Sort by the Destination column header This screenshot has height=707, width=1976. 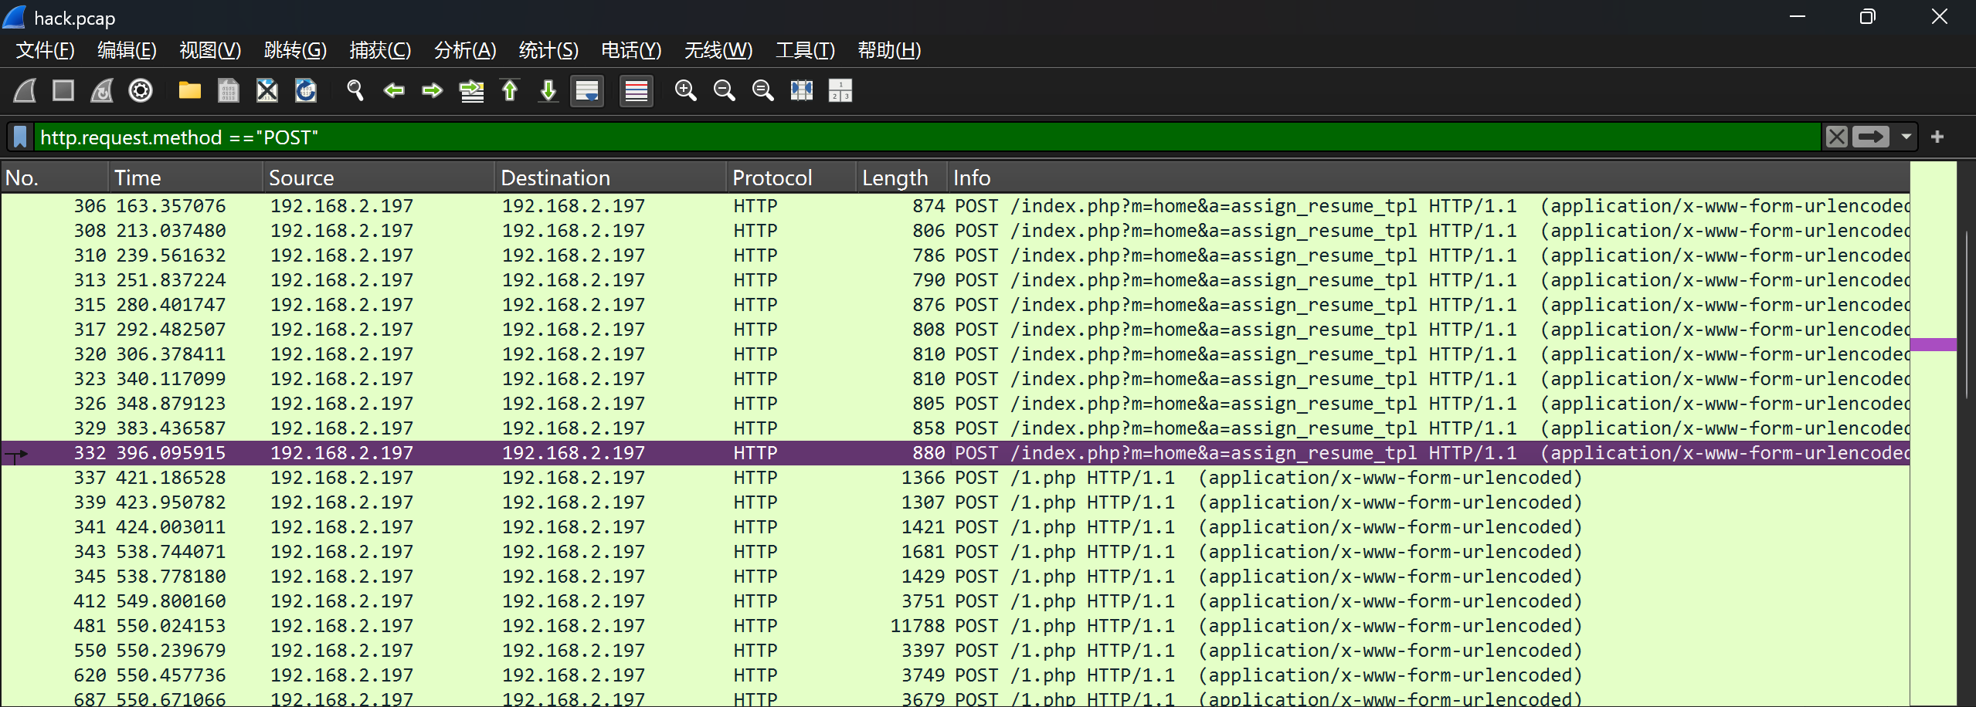pos(610,178)
